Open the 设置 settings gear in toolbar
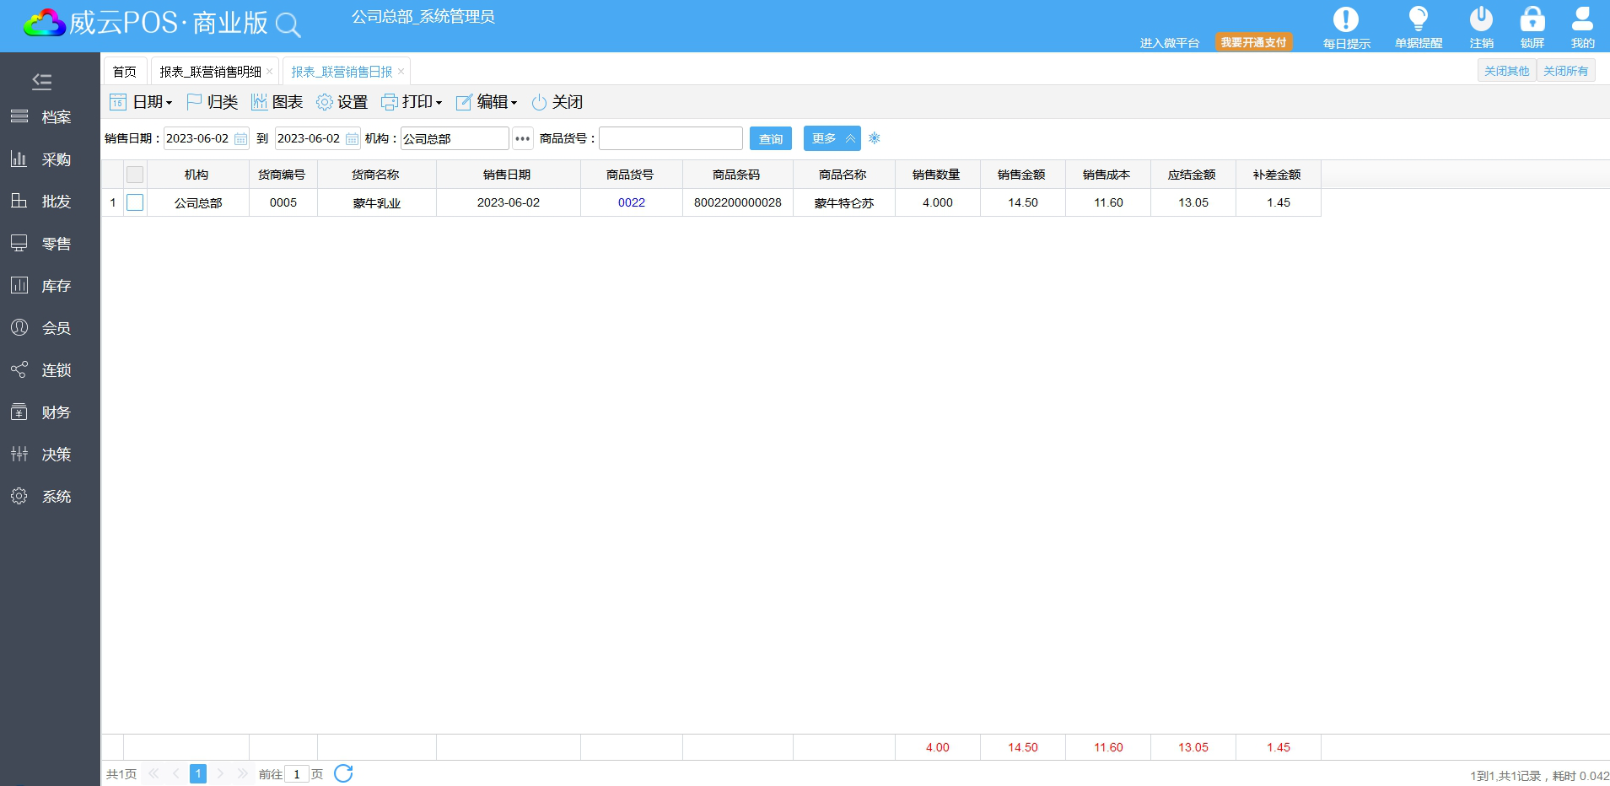Screen dimensions: 1610x786 coord(342,102)
